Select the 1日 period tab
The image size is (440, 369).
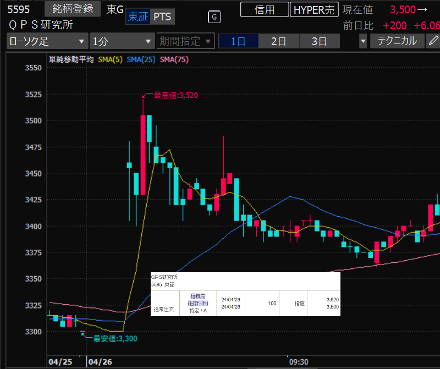238,41
